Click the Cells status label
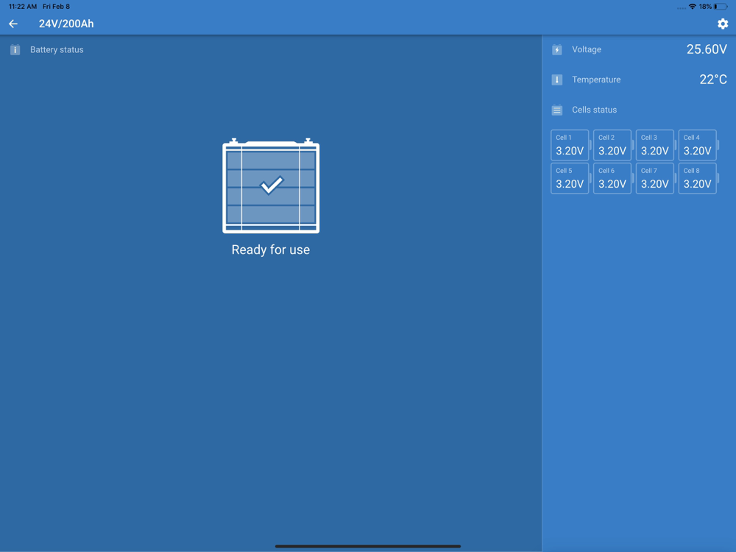 tap(594, 110)
